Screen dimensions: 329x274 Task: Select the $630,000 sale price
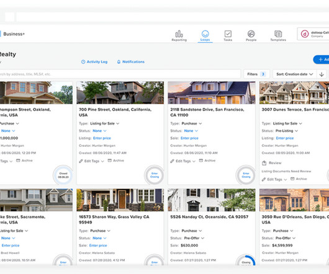coord(189,245)
